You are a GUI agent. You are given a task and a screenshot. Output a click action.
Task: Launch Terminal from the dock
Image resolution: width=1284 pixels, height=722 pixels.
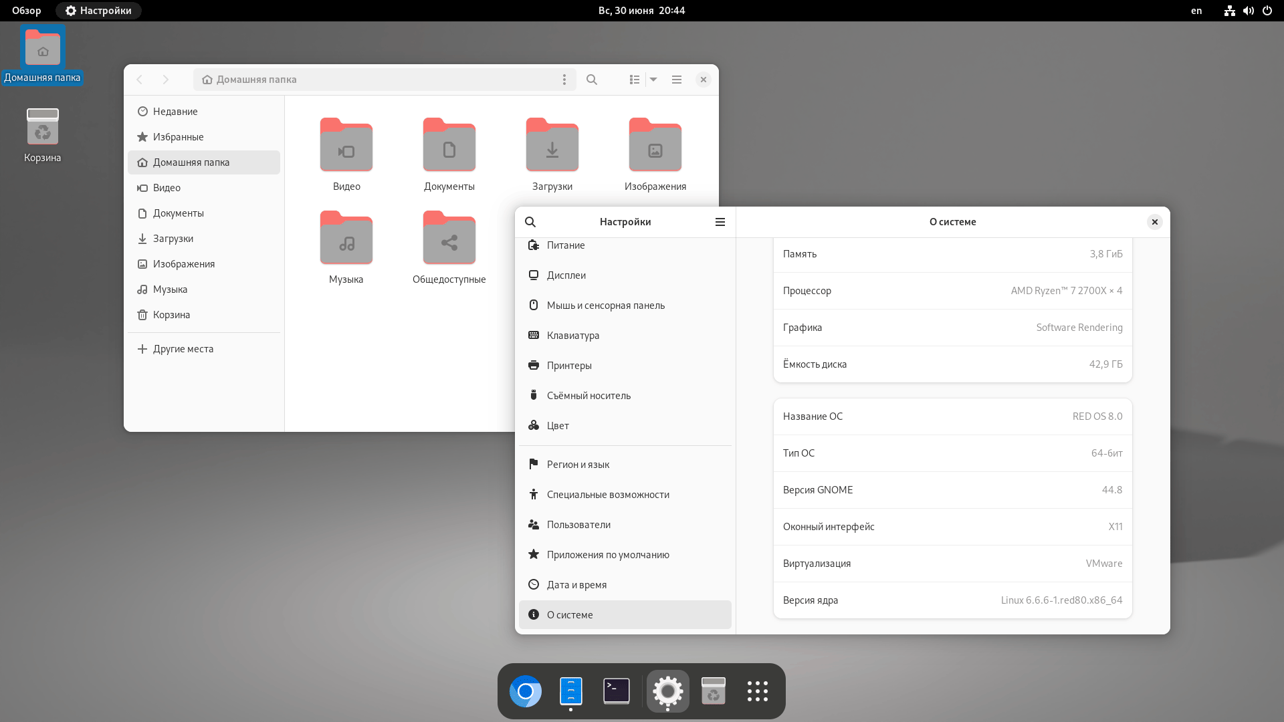pos(616,691)
